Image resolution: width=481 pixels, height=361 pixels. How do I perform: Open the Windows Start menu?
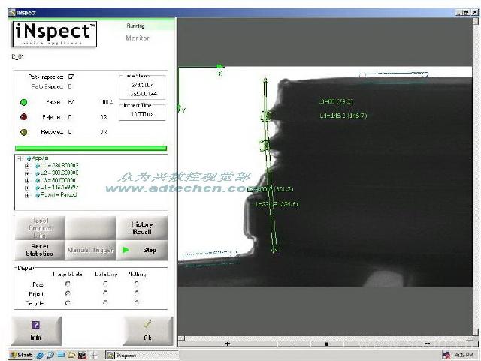click(20, 355)
